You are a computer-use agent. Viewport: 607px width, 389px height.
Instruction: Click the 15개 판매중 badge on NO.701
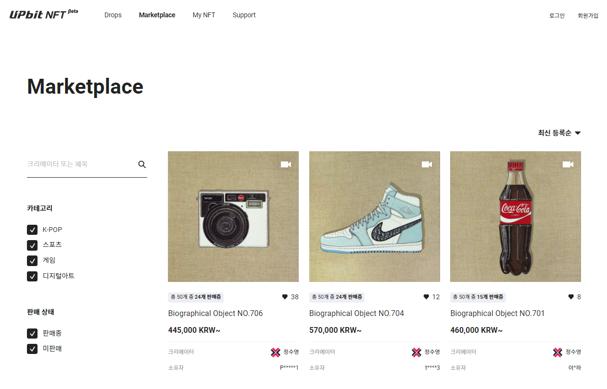click(x=478, y=297)
